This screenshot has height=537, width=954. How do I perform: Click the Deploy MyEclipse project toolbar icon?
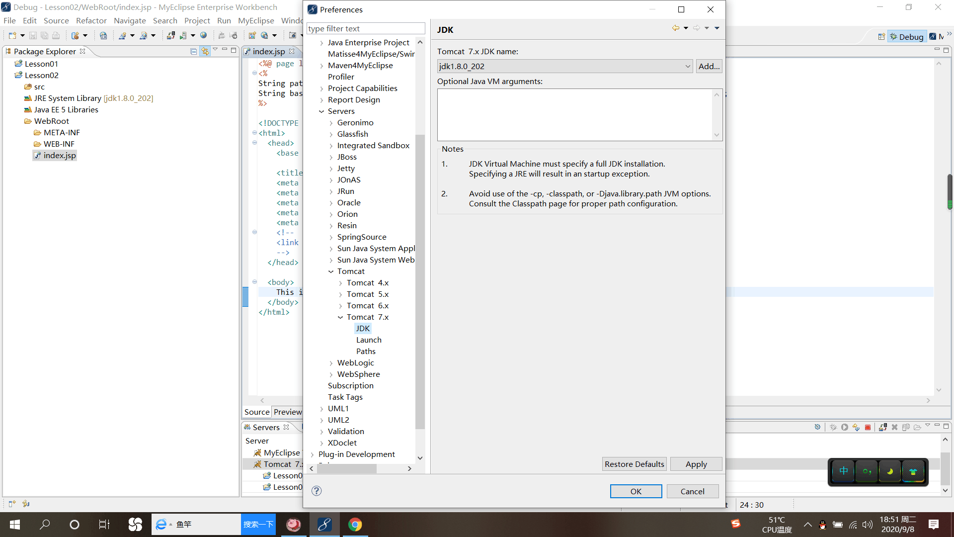coord(170,35)
